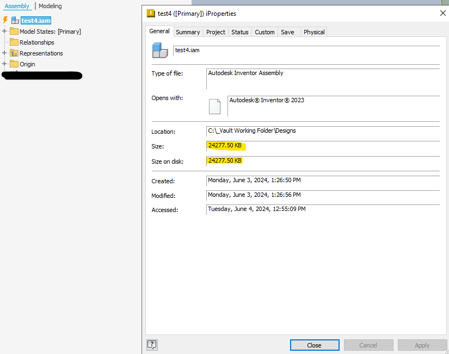Expand the Origin tree node
449x354 pixels.
coord(4,64)
